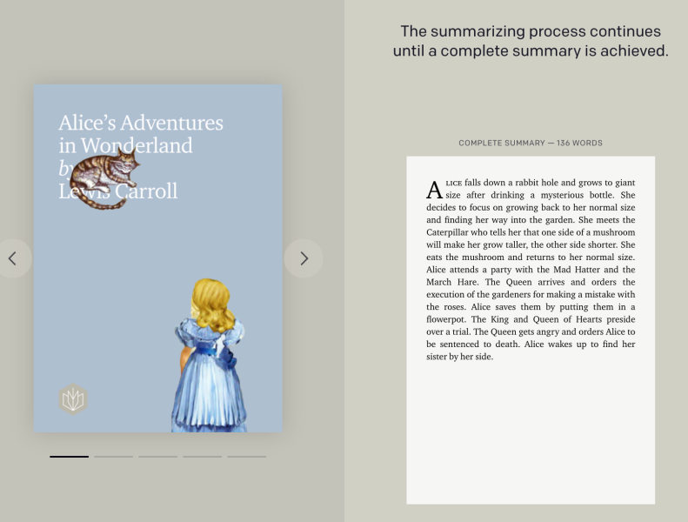The width and height of the screenshot is (688, 522).
Task: Click the hexagon book logo on cover
Action: (74, 400)
